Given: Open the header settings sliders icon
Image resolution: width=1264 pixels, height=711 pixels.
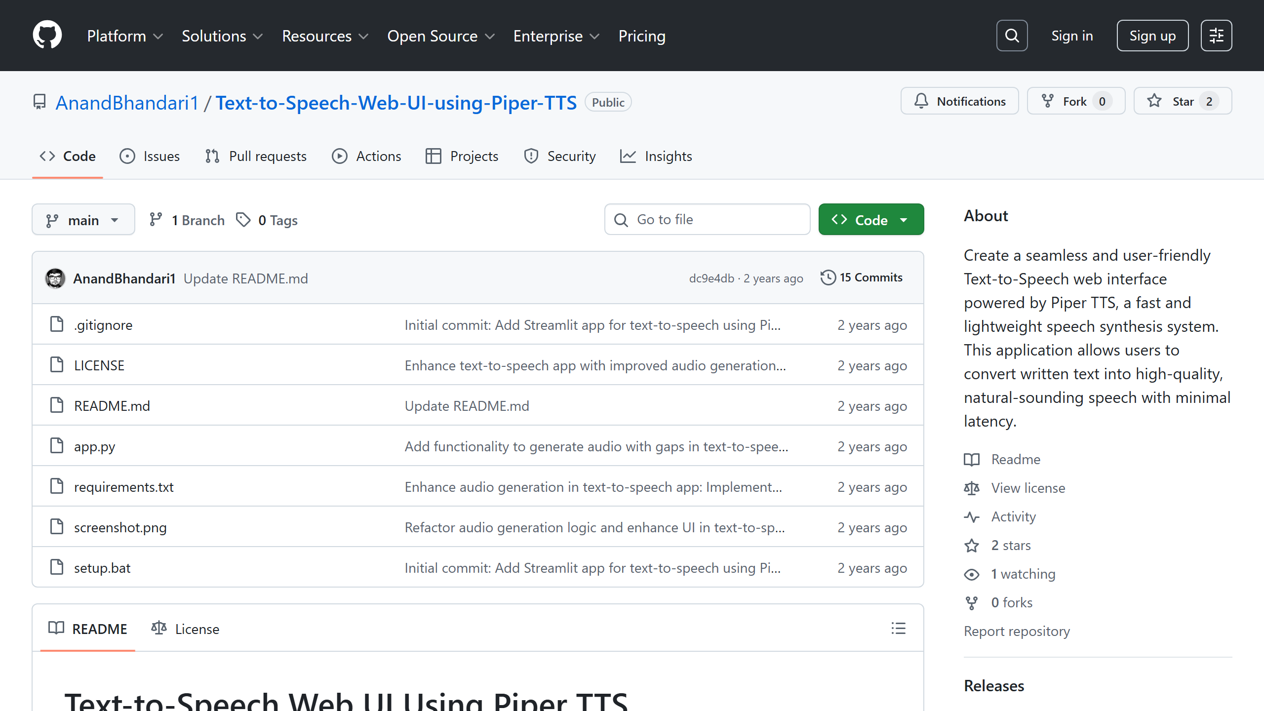Looking at the screenshot, I should point(1216,35).
